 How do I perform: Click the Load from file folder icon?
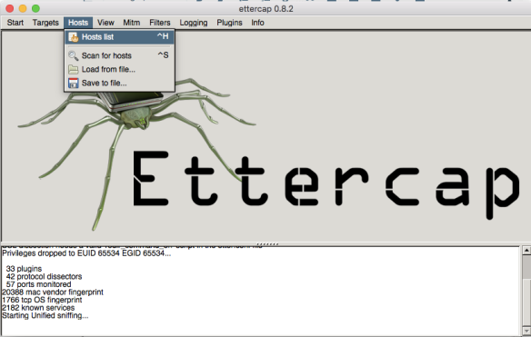coord(73,69)
